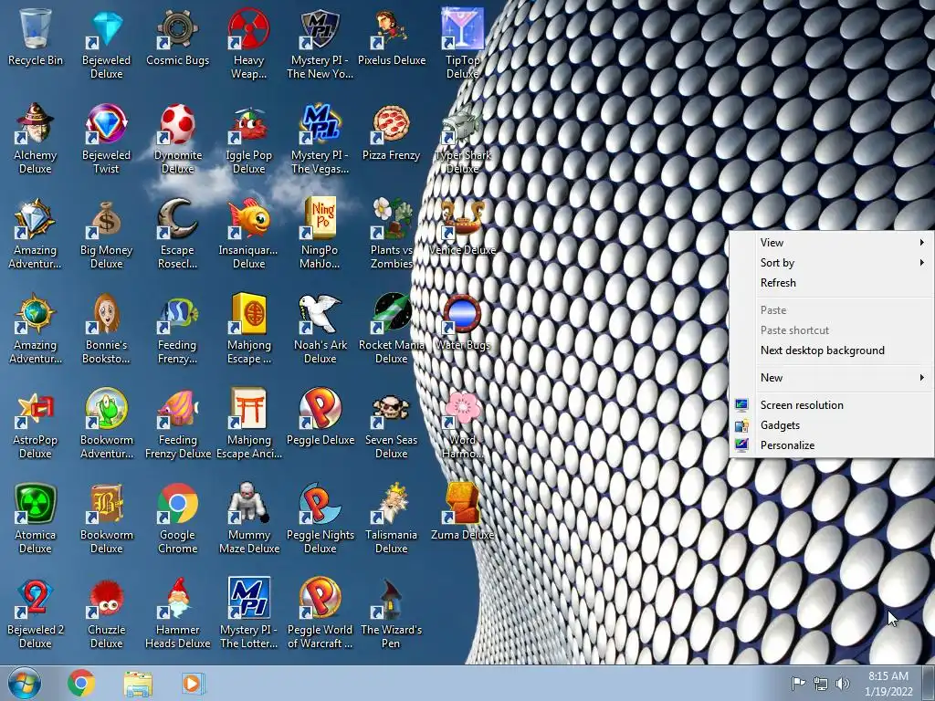
Task: Launch Chrome from the taskbar
Action: (81, 683)
